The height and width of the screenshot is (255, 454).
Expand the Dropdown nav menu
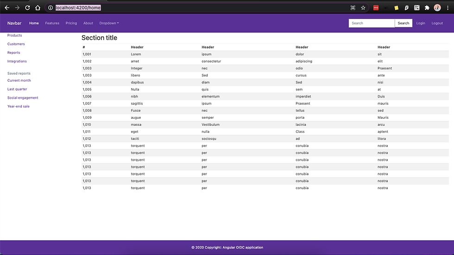(x=109, y=23)
